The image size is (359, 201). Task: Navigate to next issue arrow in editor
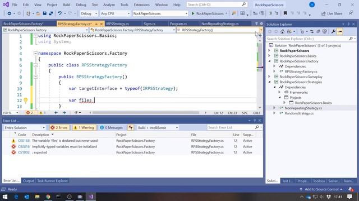pos(64,113)
